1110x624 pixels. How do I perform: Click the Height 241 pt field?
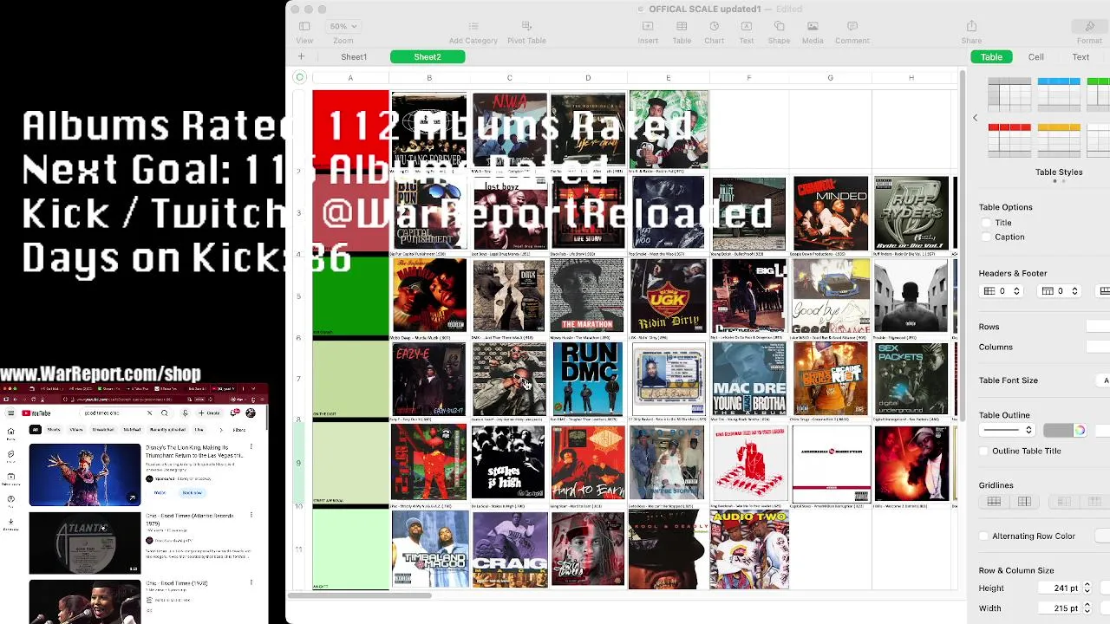click(1060, 588)
